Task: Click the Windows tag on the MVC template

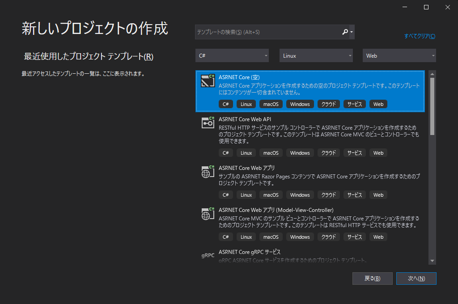Action: (300, 236)
